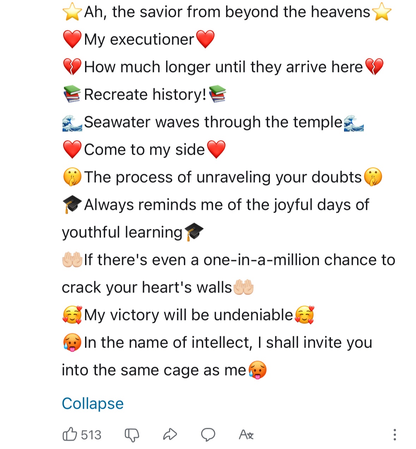Translate the comment text icon
The height and width of the screenshot is (449, 416).
[246, 435]
